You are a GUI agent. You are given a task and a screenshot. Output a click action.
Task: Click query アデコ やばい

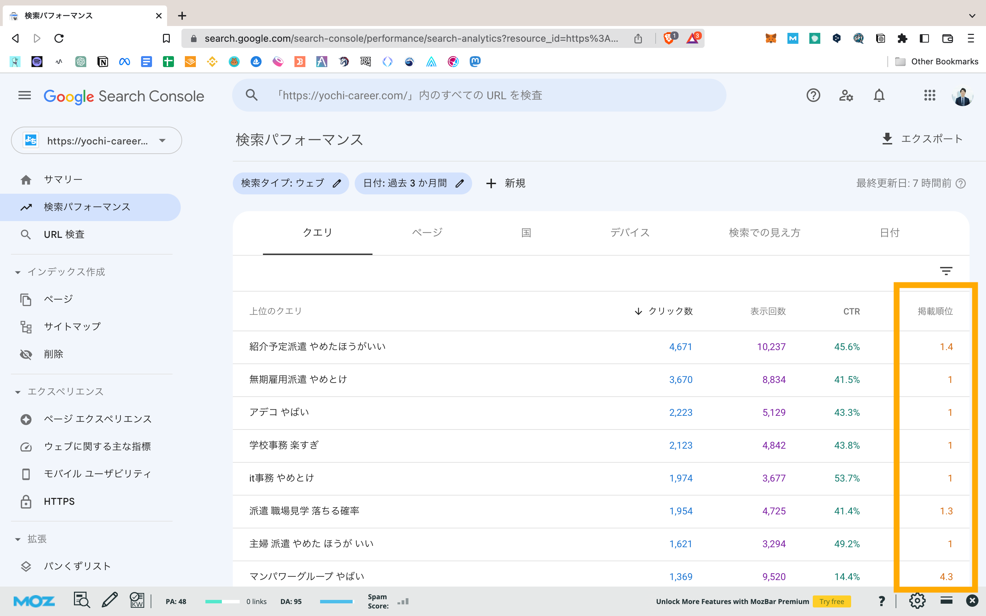tap(279, 412)
